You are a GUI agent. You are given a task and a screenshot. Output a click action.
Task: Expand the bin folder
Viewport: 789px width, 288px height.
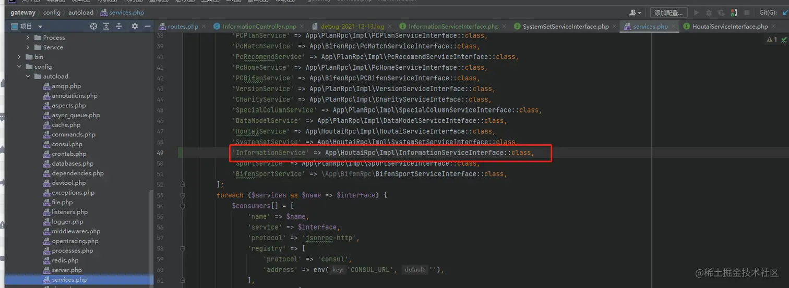tap(19, 57)
